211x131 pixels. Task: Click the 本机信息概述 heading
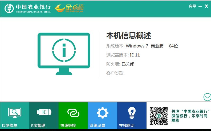[x=129, y=36]
